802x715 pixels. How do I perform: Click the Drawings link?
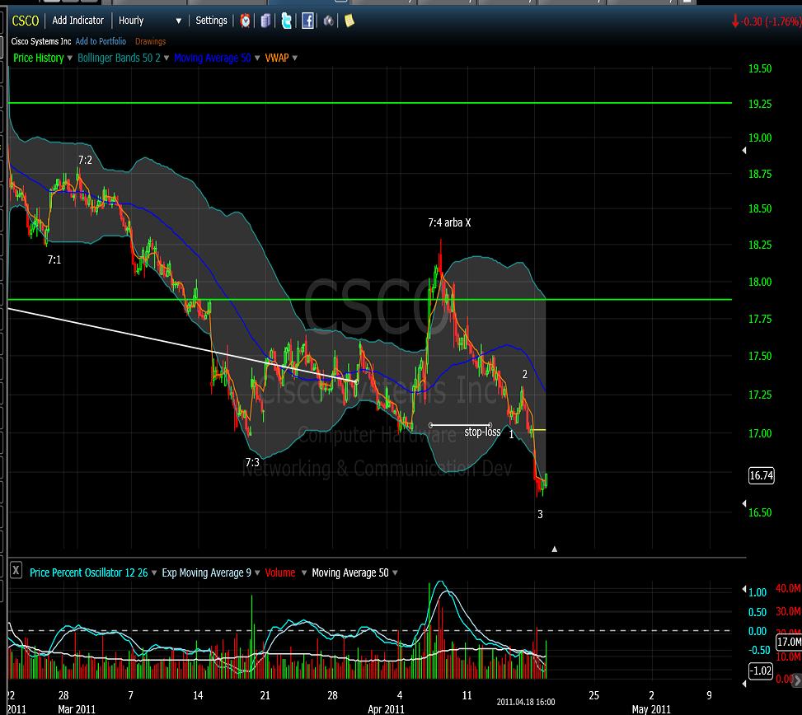click(x=150, y=41)
